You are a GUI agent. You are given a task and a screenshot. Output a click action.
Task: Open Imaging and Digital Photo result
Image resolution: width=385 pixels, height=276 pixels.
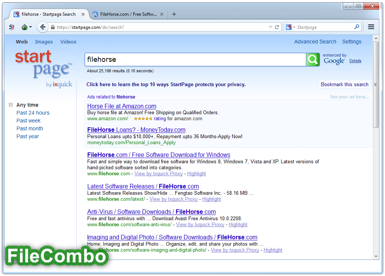tap(172, 237)
